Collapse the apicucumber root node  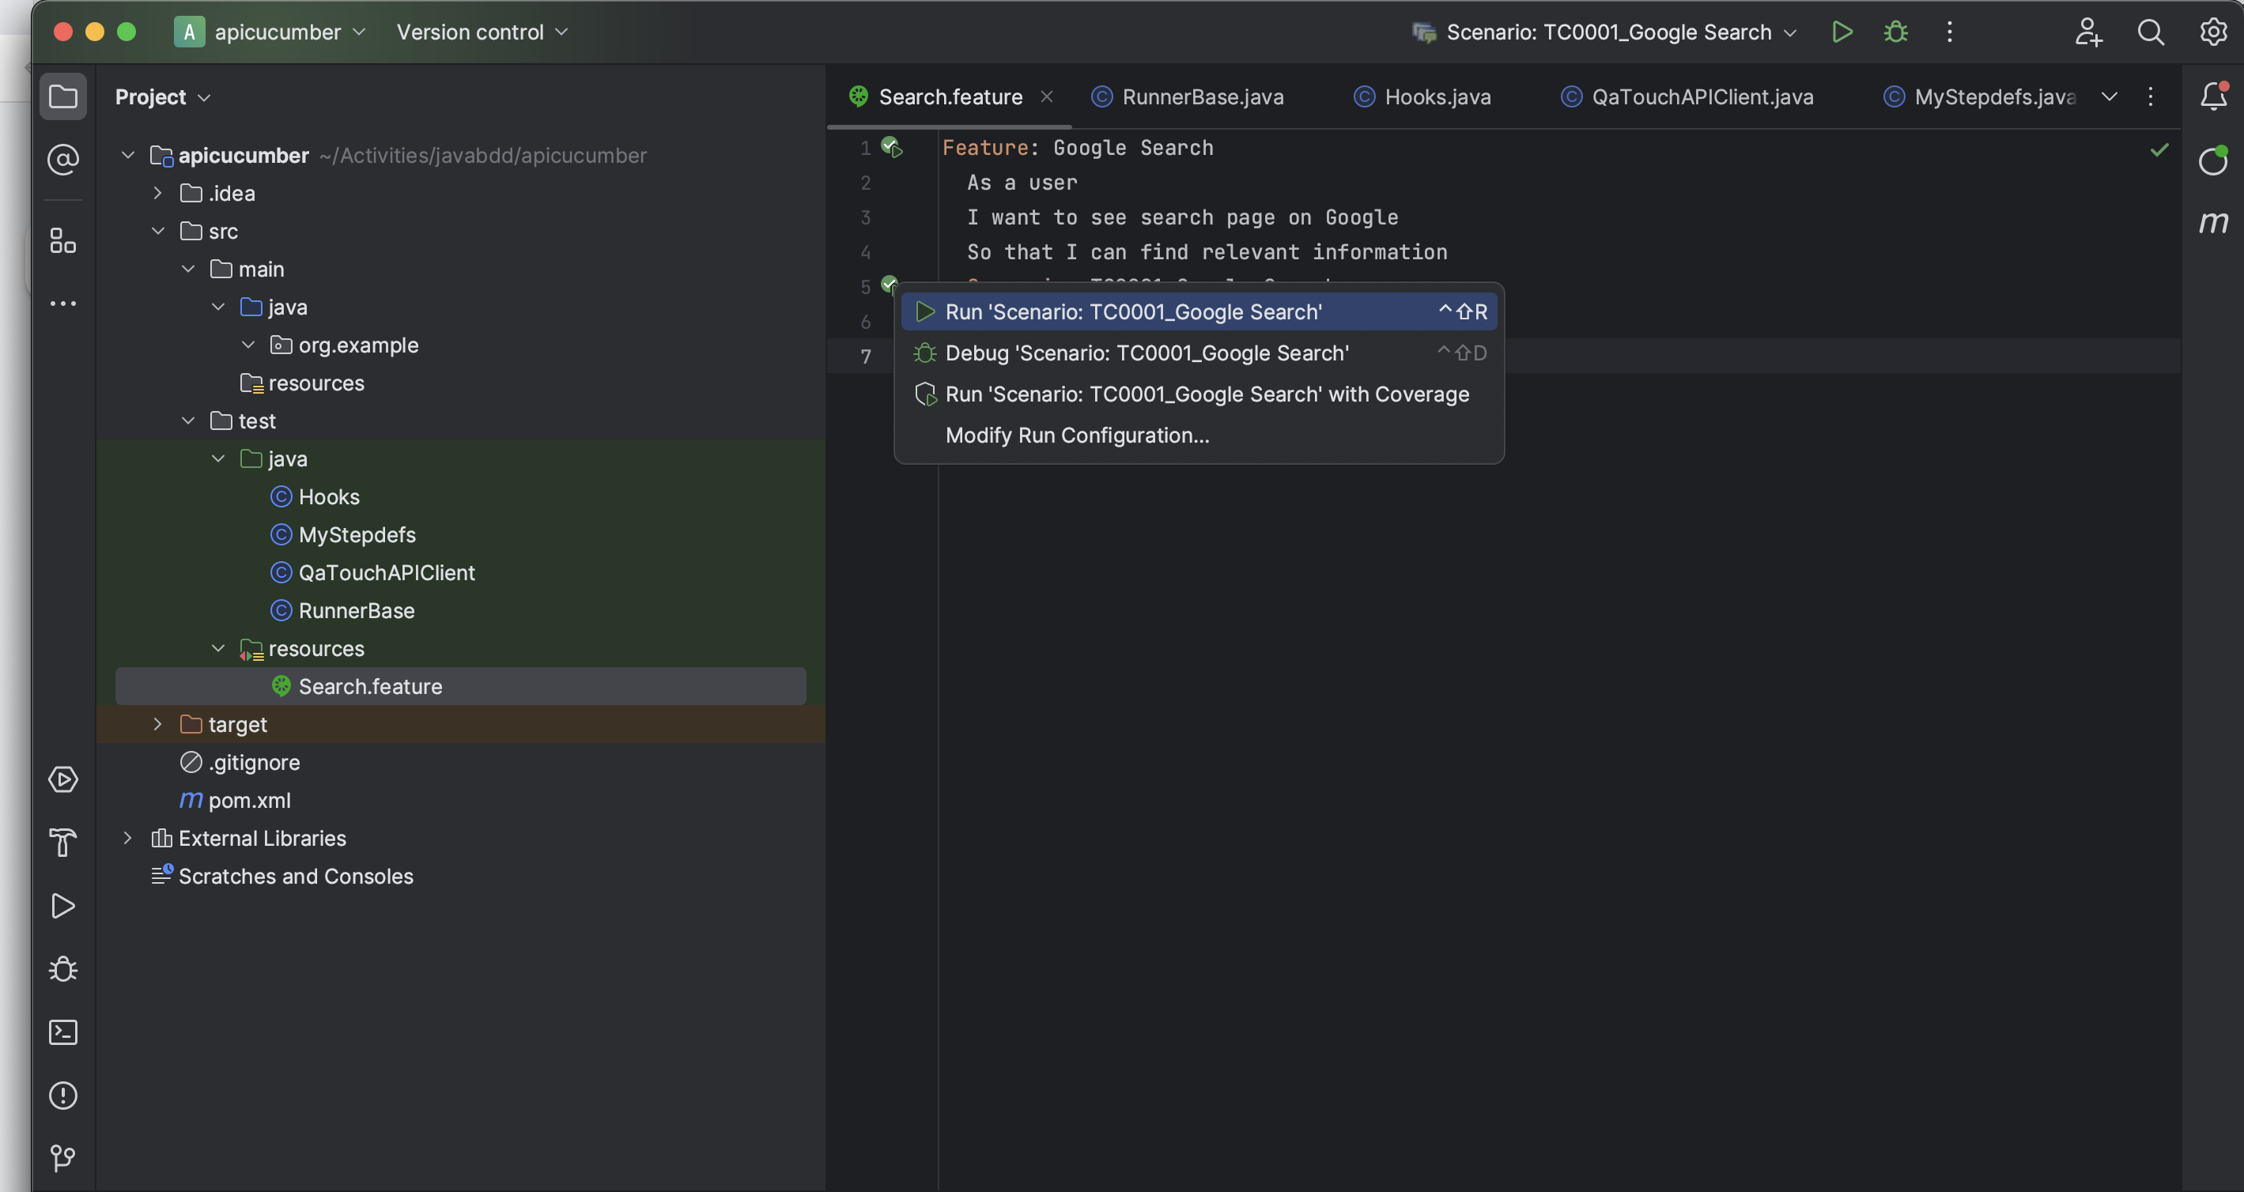coord(128,155)
